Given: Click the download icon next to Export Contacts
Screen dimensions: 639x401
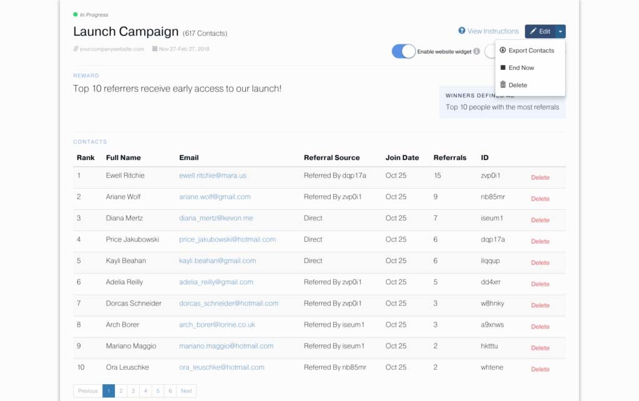Looking at the screenshot, I should (x=504, y=50).
